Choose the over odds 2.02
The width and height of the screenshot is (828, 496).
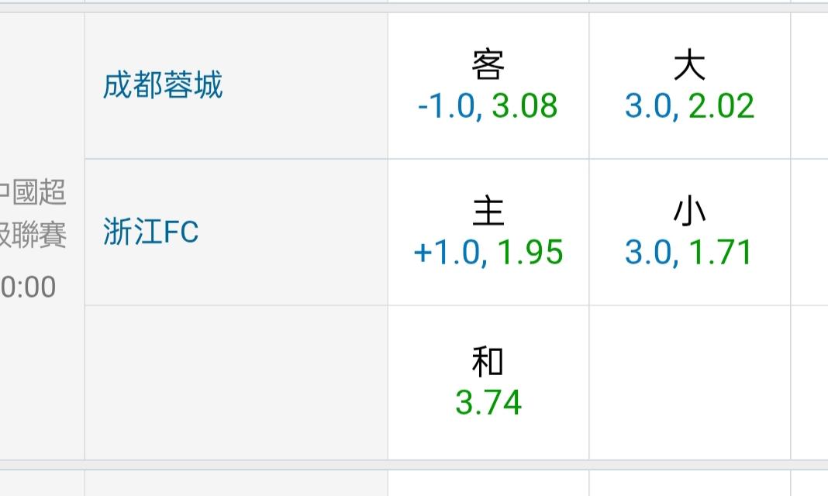721,106
